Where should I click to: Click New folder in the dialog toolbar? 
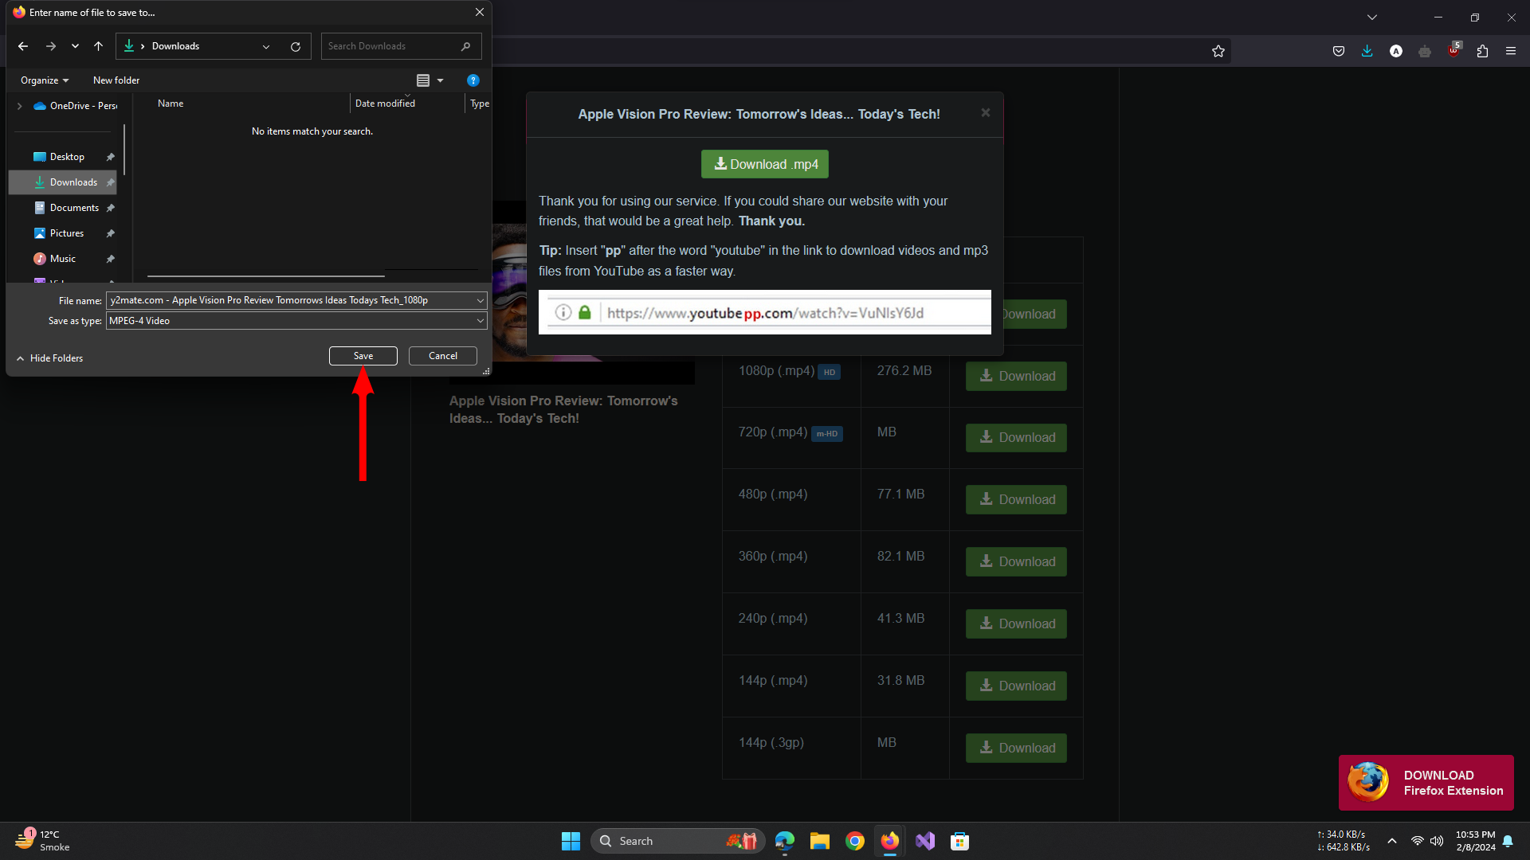[x=116, y=80]
